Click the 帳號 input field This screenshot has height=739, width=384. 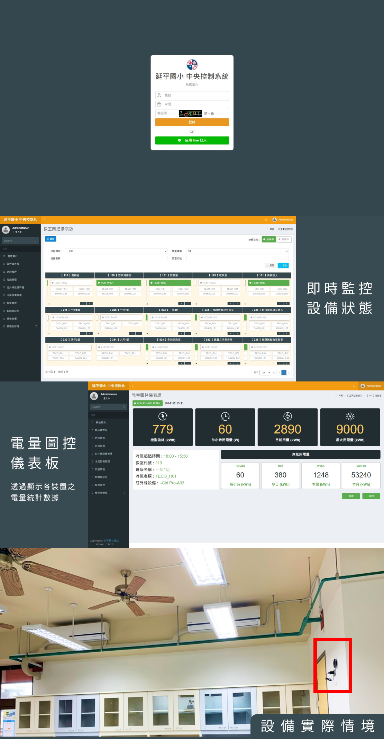[x=192, y=95]
